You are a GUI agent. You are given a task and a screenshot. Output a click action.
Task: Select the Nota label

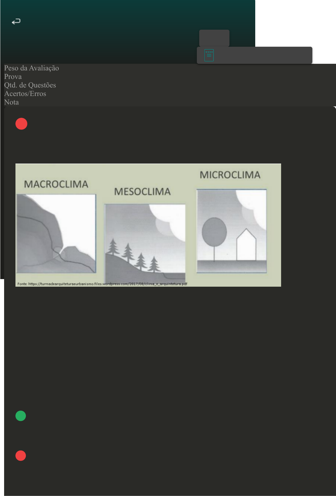tap(11, 102)
